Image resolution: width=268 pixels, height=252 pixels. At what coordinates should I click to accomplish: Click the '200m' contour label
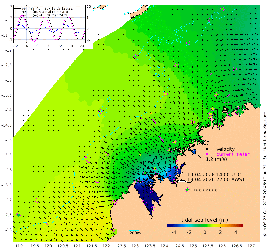[135, 233]
